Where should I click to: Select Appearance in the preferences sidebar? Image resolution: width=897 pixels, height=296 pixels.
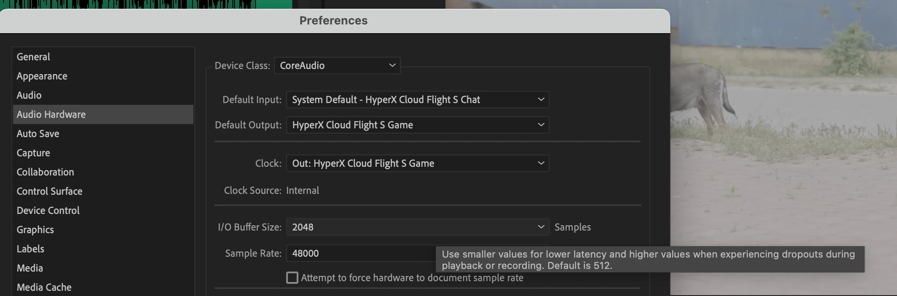pyautogui.click(x=103, y=76)
